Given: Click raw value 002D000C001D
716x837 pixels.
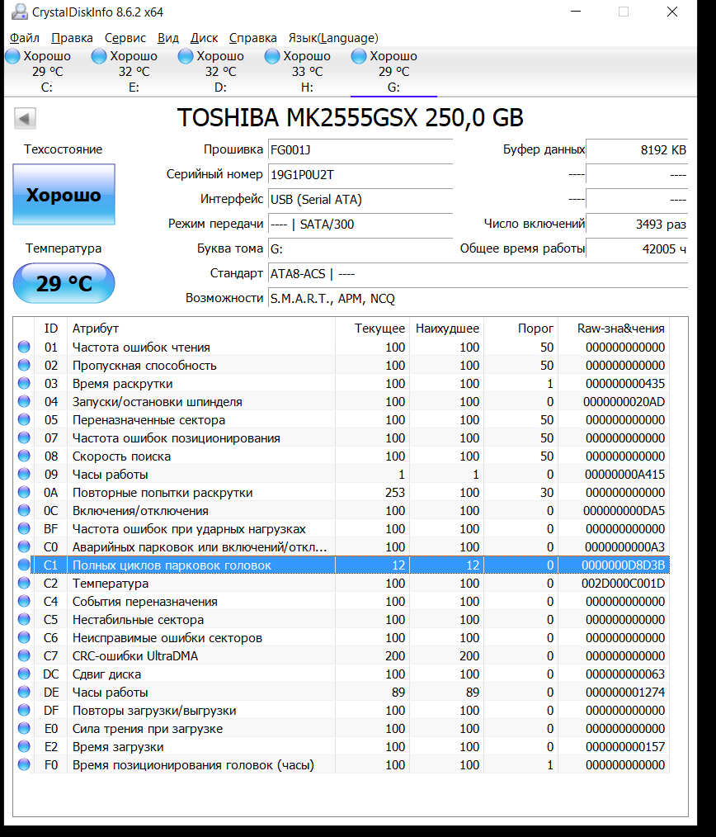Looking at the screenshot, I should pyautogui.click(x=623, y=583).
